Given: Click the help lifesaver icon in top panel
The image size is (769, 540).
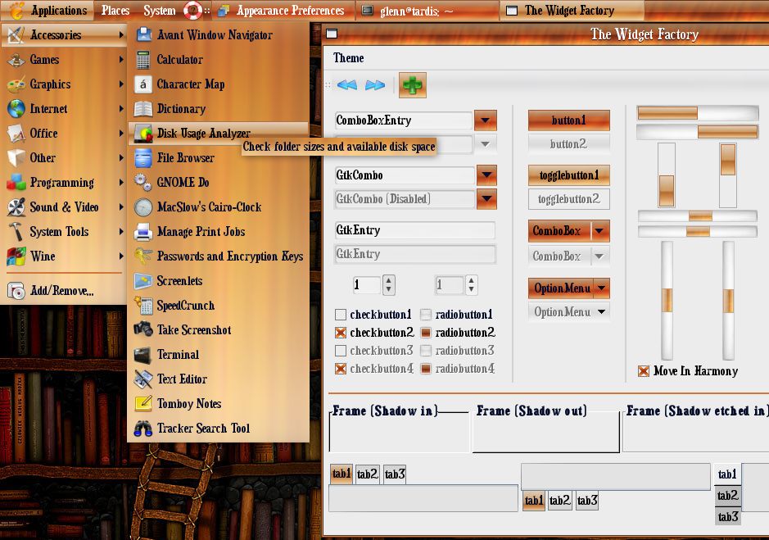Looking at the screenshot, I should 192,11.
